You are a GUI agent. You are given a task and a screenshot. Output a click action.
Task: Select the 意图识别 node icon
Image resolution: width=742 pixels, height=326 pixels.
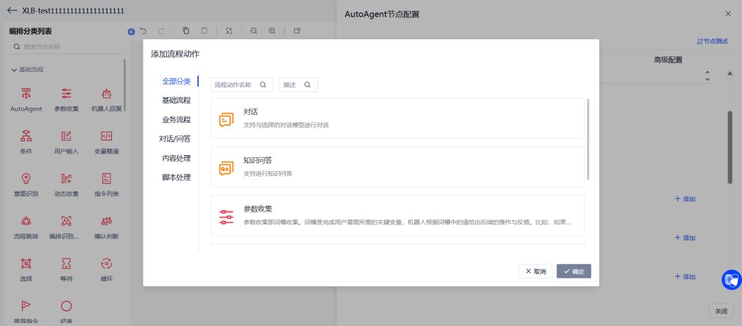coord(26,178)
